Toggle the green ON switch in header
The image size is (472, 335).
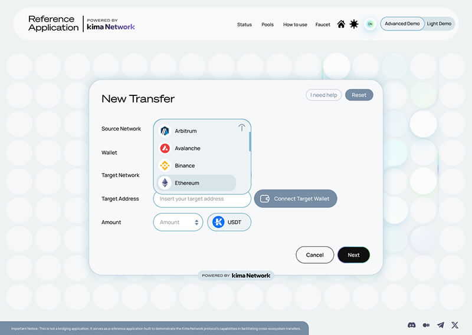(370, 24)
